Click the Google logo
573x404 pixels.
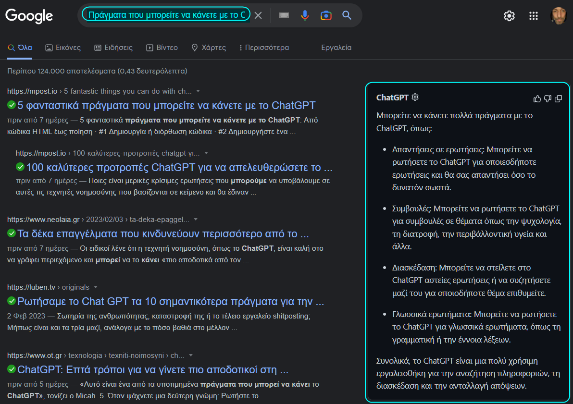click(29, 16)
